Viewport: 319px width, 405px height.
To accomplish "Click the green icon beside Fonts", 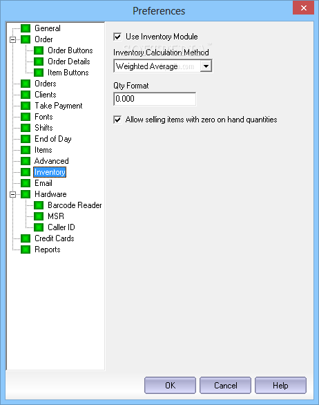I will click(x=26, y=117).
